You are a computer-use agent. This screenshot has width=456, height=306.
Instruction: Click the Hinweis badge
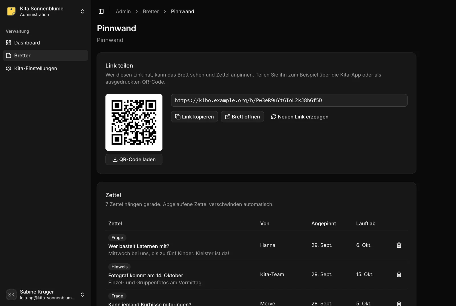pos(119,267)
